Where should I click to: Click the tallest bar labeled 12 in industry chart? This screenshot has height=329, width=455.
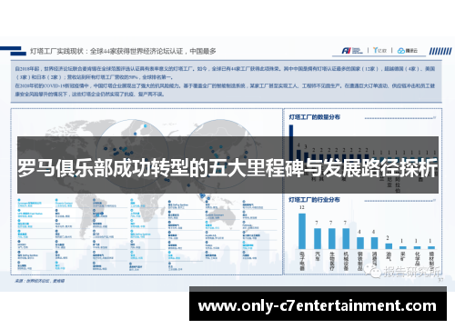click(302, 231)
